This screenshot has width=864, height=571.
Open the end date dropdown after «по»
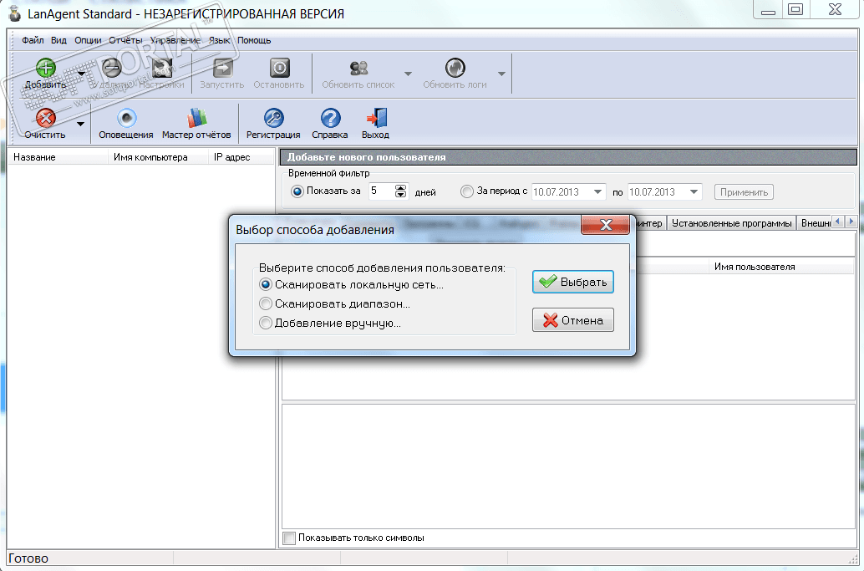click(694, 191)
